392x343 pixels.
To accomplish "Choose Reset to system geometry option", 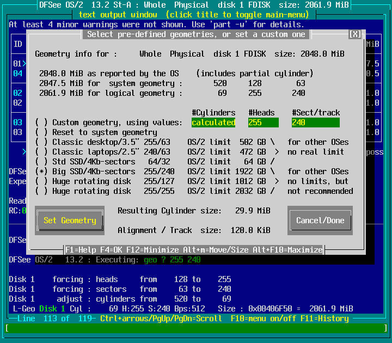I will pos(41,132).
